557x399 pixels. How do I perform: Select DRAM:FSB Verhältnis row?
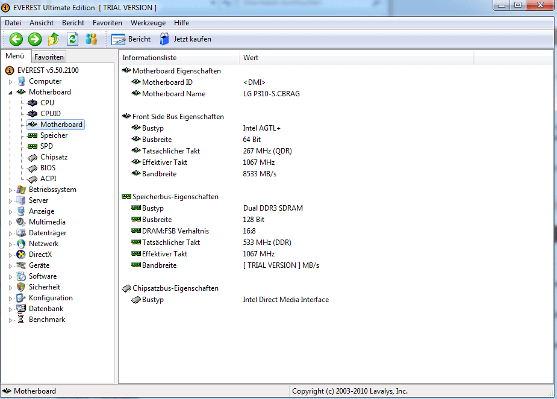175,231
